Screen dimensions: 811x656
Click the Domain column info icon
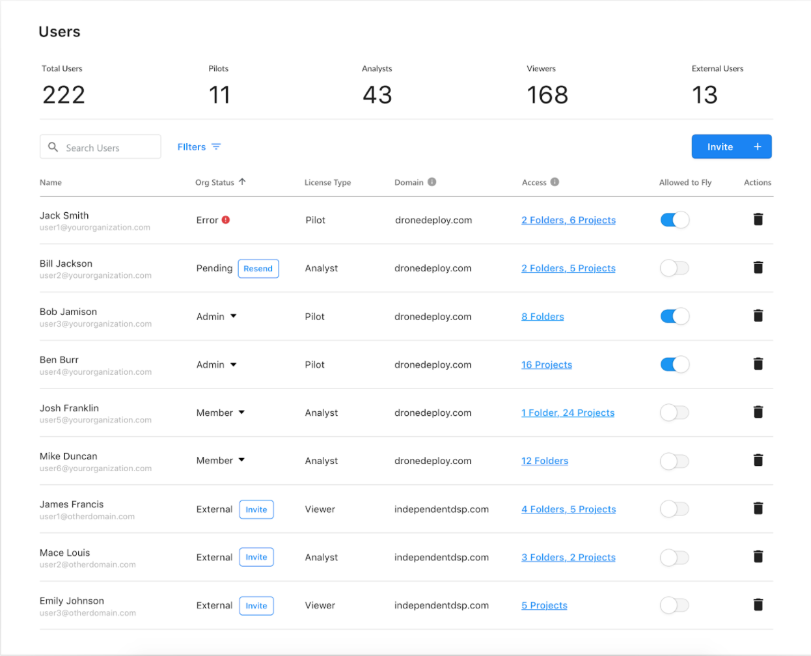[x=432, y=182]
